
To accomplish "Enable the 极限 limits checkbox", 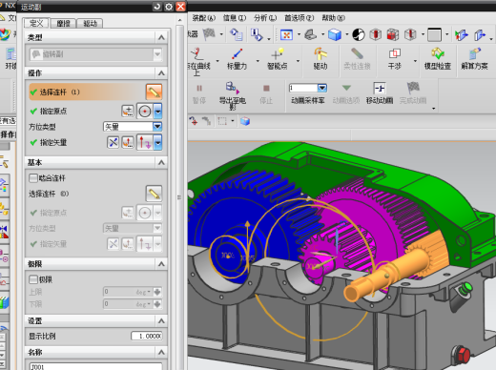I will (x=33, y=279).
